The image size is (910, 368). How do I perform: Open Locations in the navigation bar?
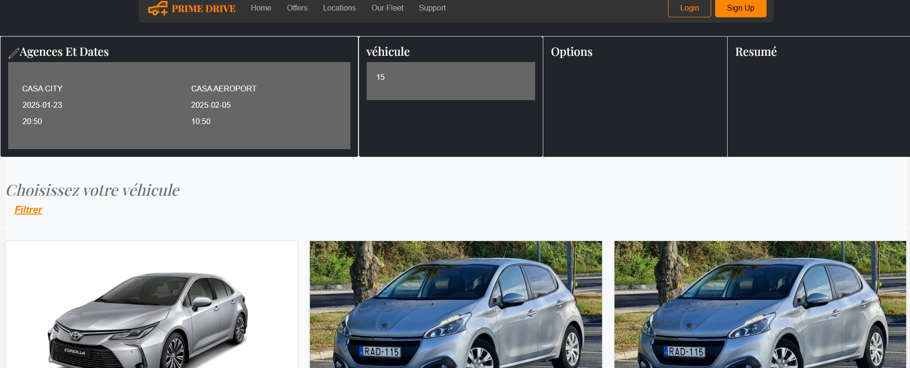click(339, 8)
